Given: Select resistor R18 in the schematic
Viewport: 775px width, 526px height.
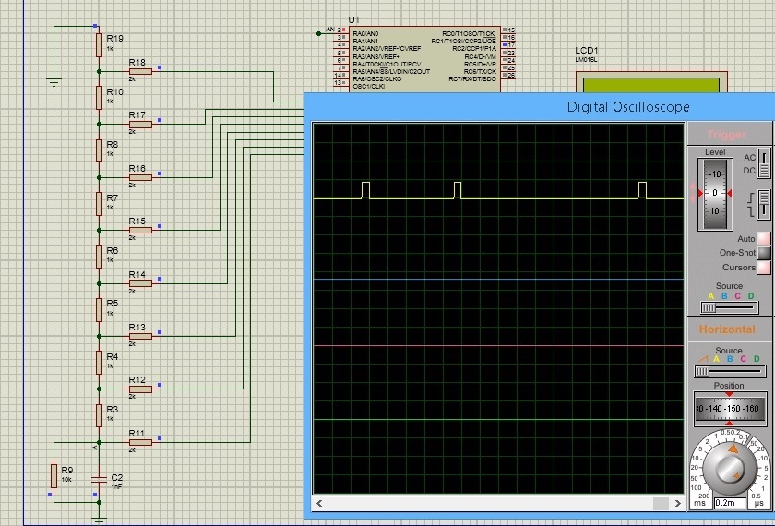Looking at the screenshot, I should [x=140, y=71].
